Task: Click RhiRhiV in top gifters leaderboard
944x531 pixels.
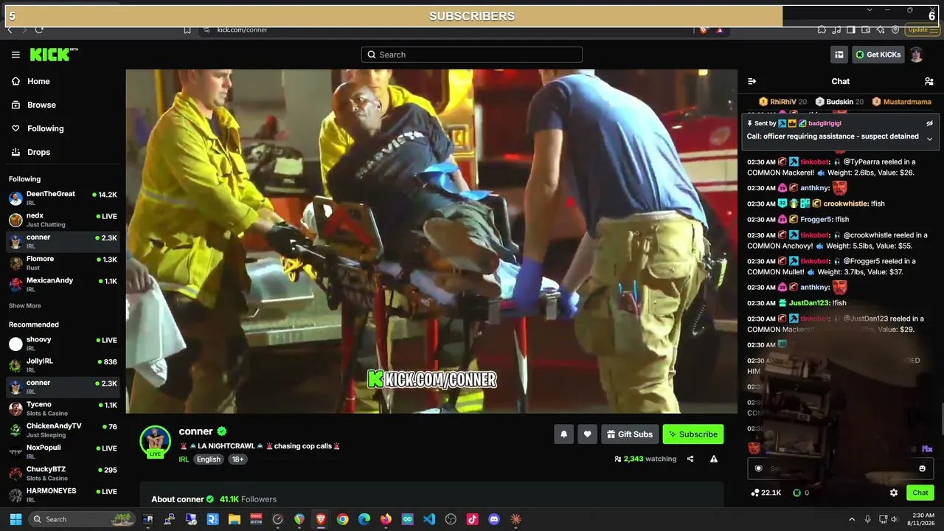Action: [782, 102]
